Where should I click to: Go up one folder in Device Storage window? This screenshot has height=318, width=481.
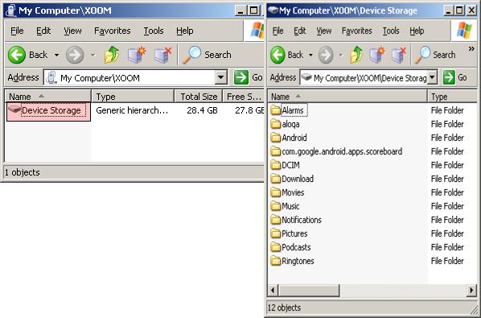(x=356, y=55)
